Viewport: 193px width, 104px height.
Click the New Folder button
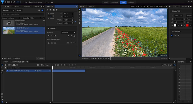click(x=7, y=58)
